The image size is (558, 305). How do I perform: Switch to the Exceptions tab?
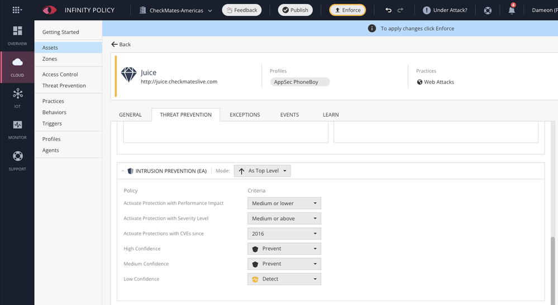pyautogui.click(x=245, y=115)
